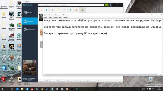
Task: Click the MediaGet download status bar text
Action: 69,81
